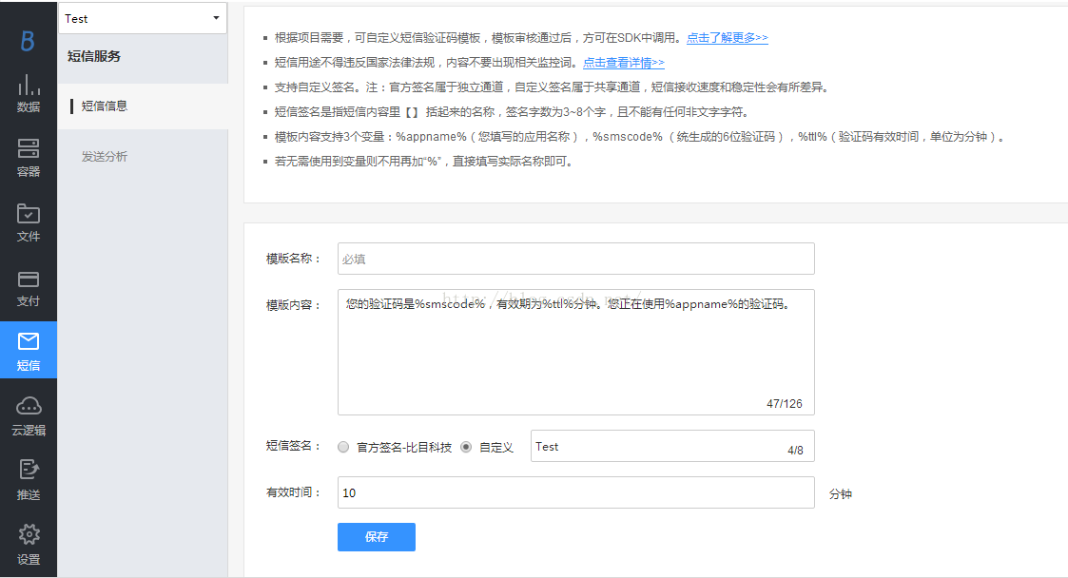This screenshot has width=1068, height=578.
Task: Click the 有效时间 field showing 10
Action: click(575, 492)
